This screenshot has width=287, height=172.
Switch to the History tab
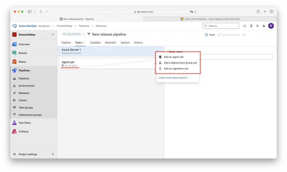(x=138, y=43)
